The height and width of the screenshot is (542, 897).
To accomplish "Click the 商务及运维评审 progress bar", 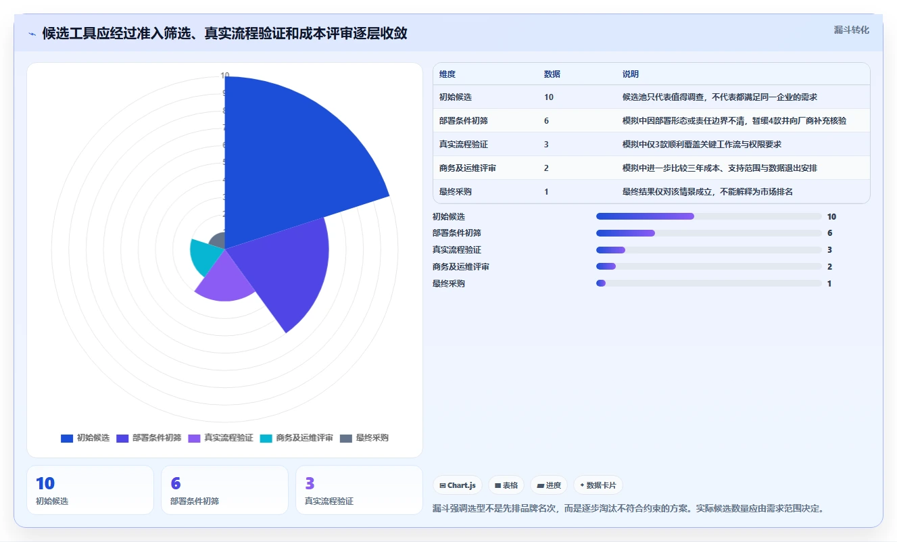I will 708,266.
